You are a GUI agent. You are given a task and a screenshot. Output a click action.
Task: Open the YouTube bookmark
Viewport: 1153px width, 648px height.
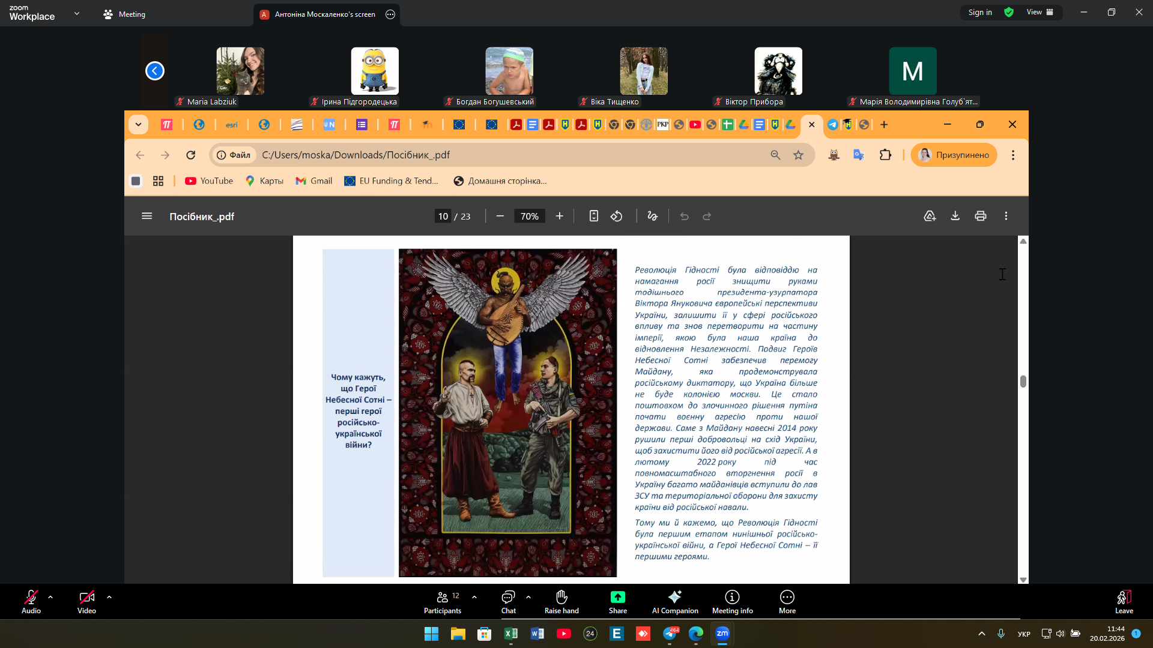(x=208, y=181)
